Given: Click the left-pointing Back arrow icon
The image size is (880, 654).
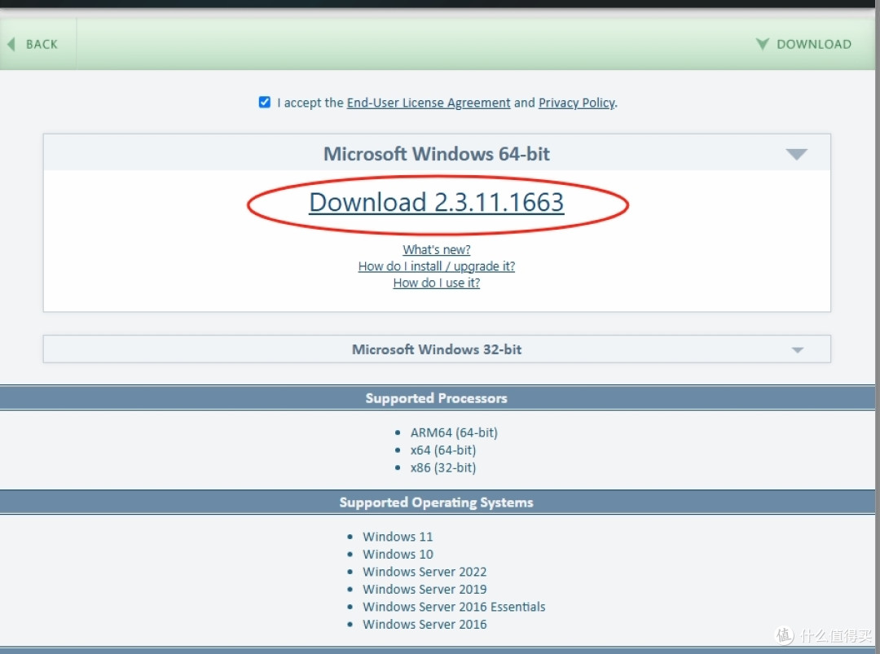Looking at the screenshot, I should click(x=11, y=44).
